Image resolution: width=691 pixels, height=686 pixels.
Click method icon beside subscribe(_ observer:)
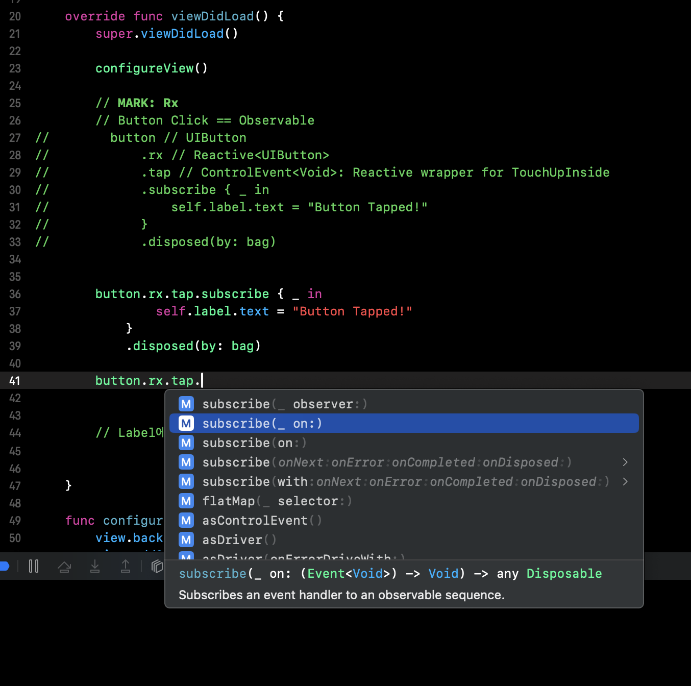186,404
